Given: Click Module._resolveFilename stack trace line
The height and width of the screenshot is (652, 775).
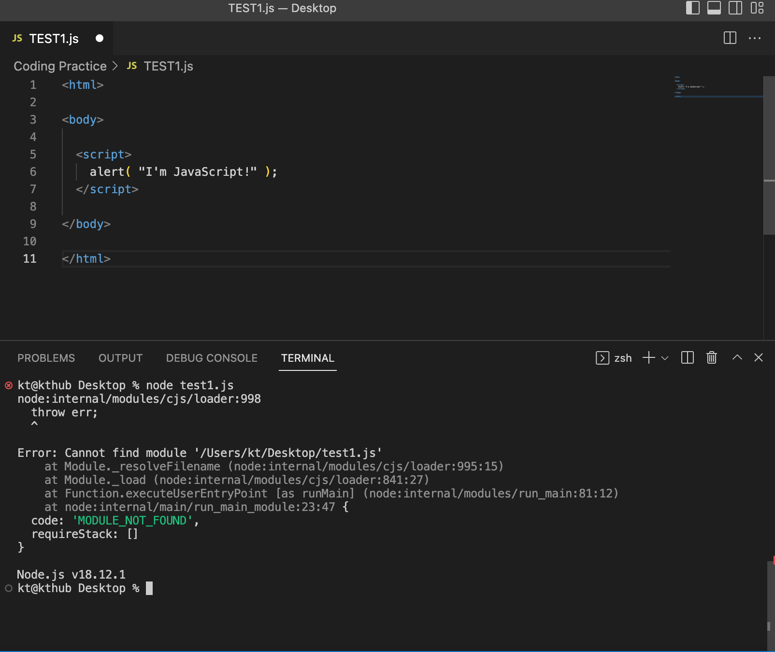Looking at the screenshot, I should [x=274, y=467].
